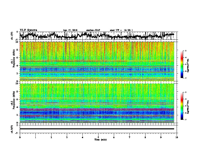
Task: Click time axis tick label "2"
Action: tap(51, 137)
